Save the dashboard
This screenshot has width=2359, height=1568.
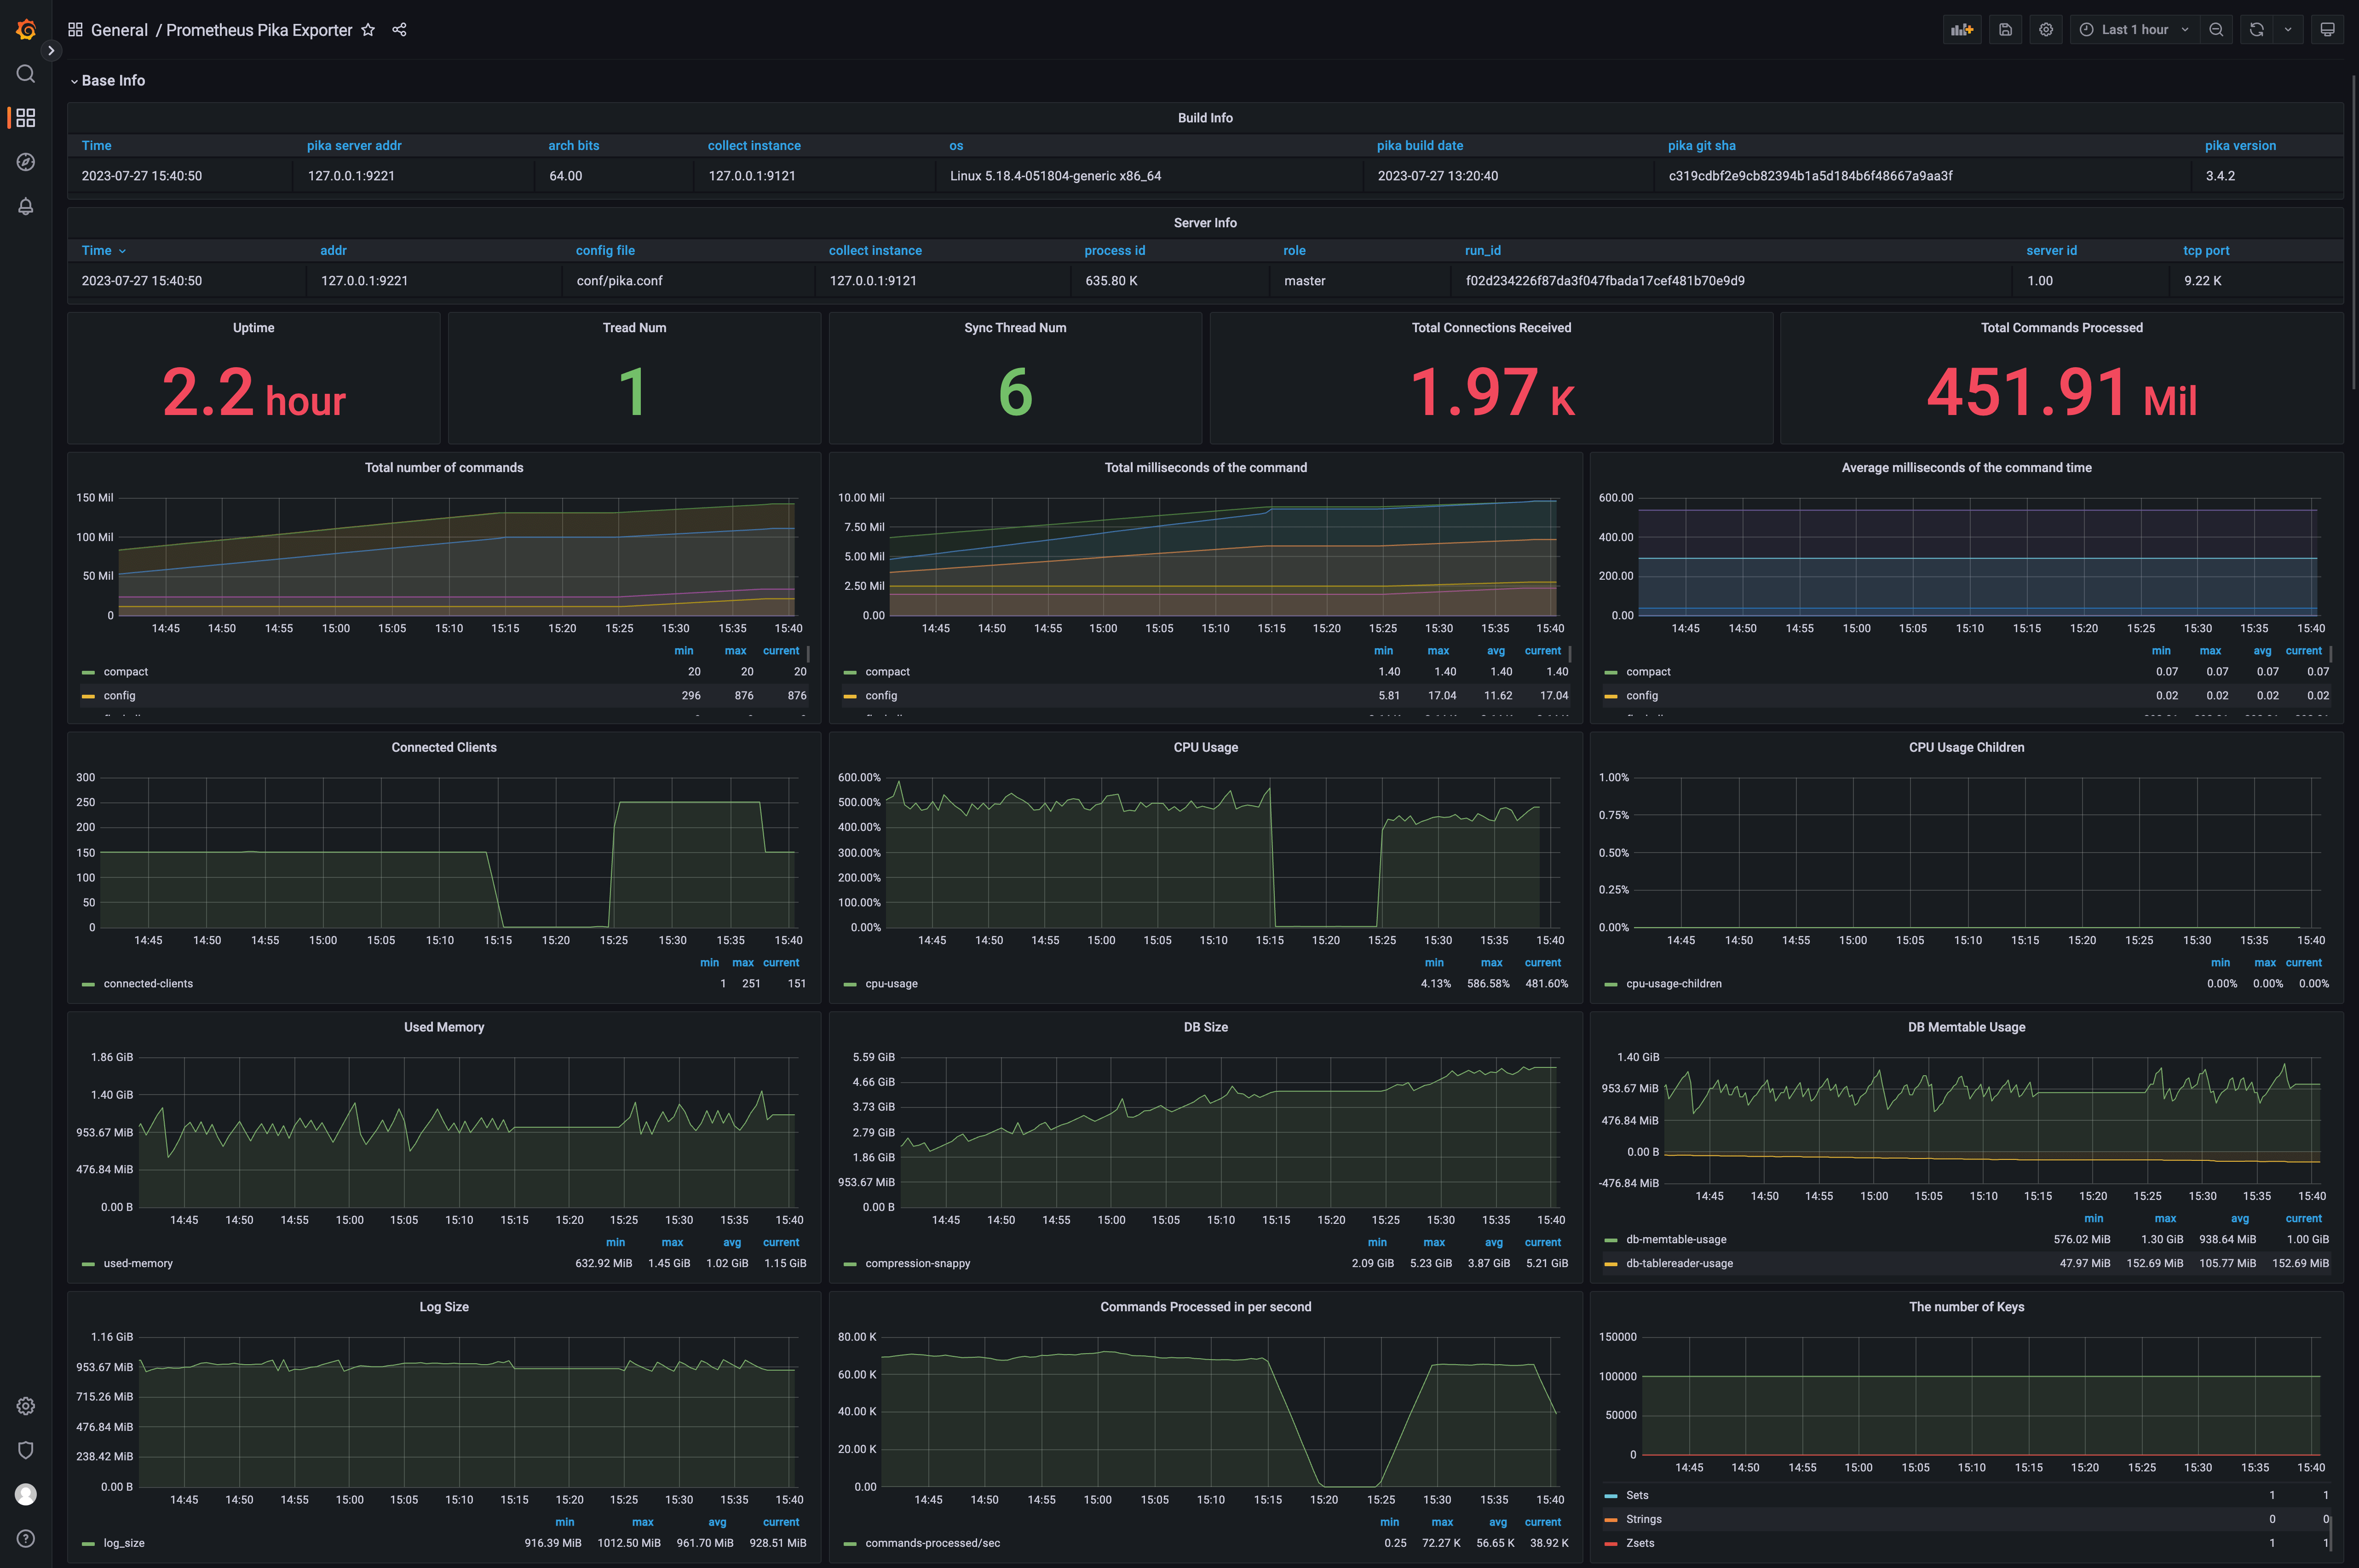[2005, 30]
